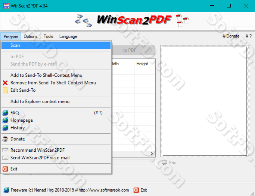Open Homepage from the Program menu
The image size is (255, 196).
pyautogui.click(x=56, y=120)
